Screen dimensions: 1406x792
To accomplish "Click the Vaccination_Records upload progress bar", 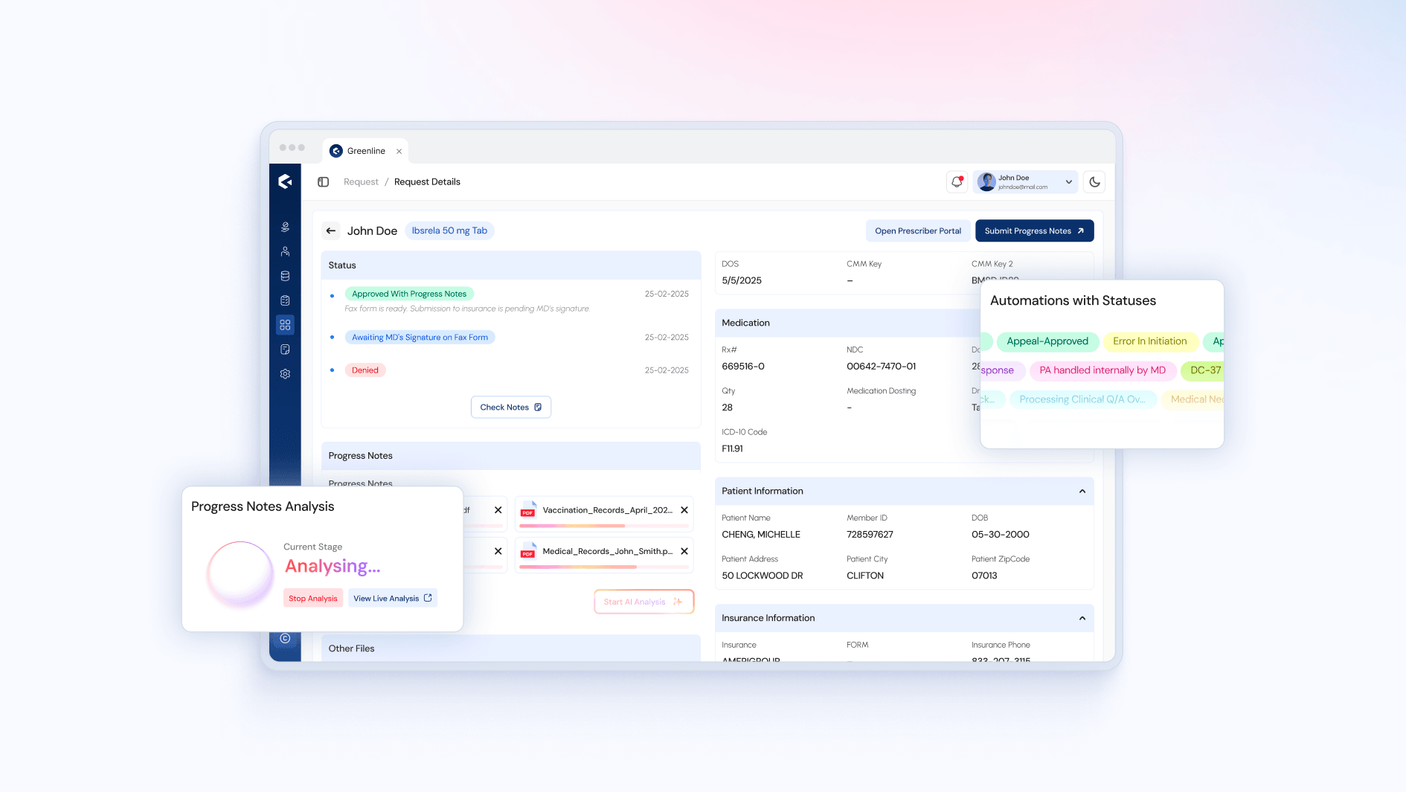I will tap(604, 526).
